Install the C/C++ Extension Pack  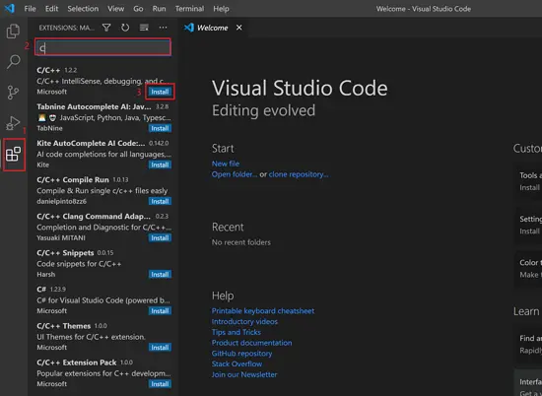[x=160, y=384]
